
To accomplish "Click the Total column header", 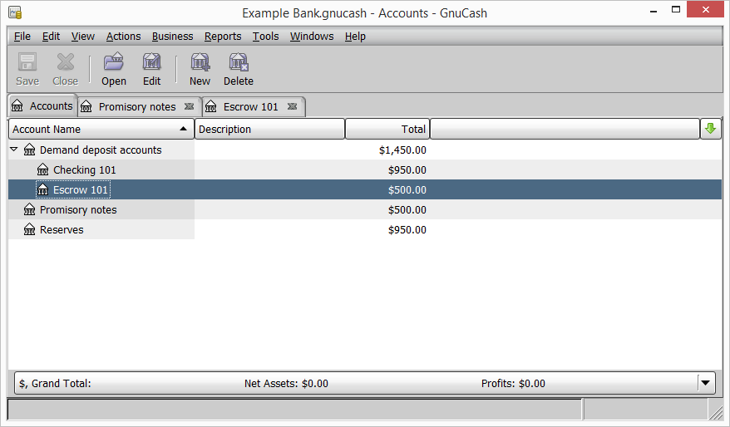I will pyautogui.click(x=387, y=129).
